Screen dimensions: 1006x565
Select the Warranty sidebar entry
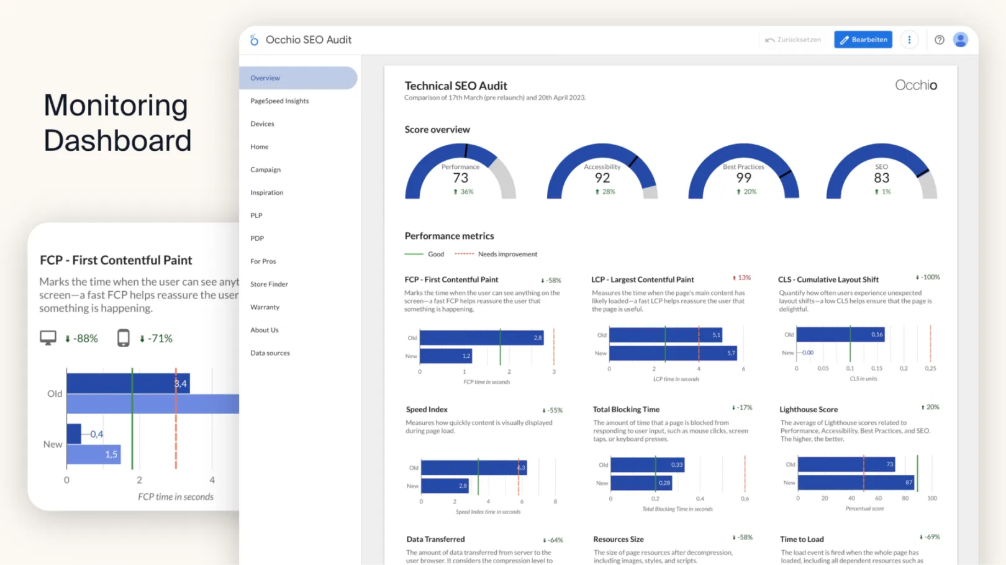[x=265, y=307]
